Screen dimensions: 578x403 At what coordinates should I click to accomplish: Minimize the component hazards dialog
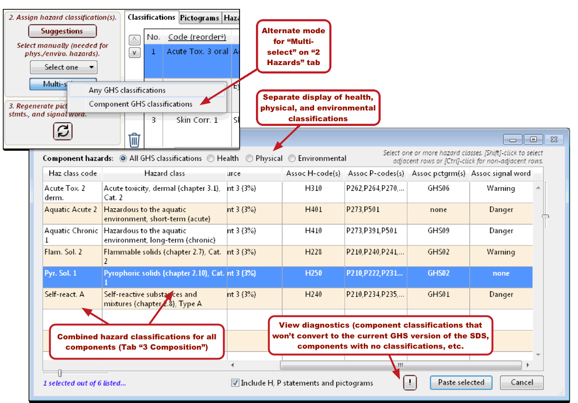point(513,139)
